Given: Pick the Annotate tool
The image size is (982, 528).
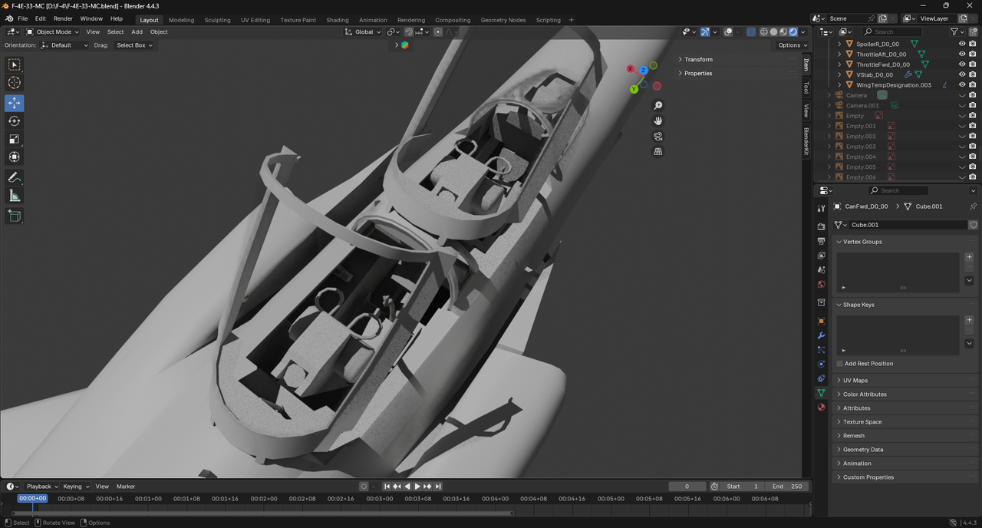Looking at the screenshot, I should point(14,177).
